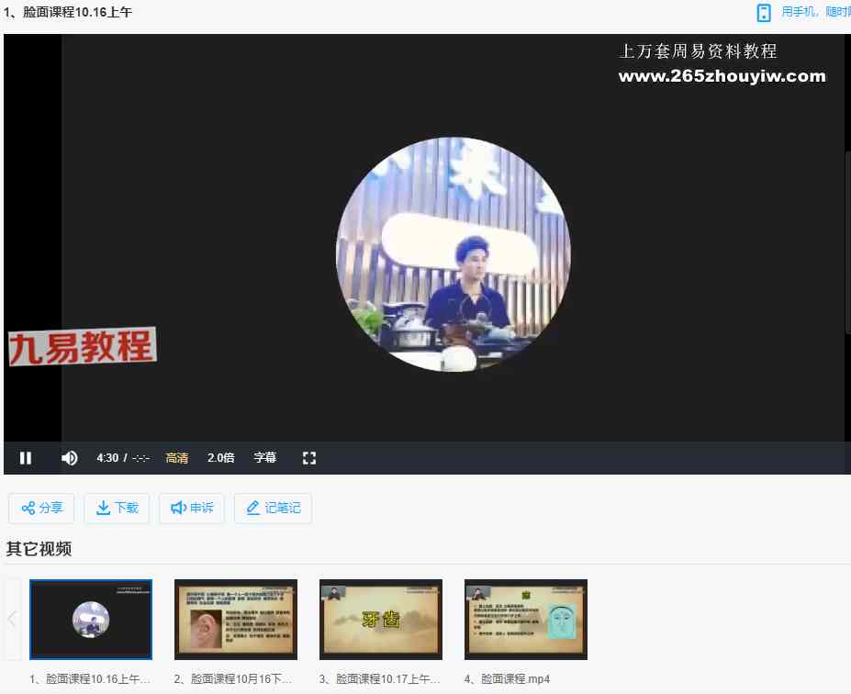Click 记笔记 to take notes
This screenshot has width=851, height=694.
[x=273, y=509]
